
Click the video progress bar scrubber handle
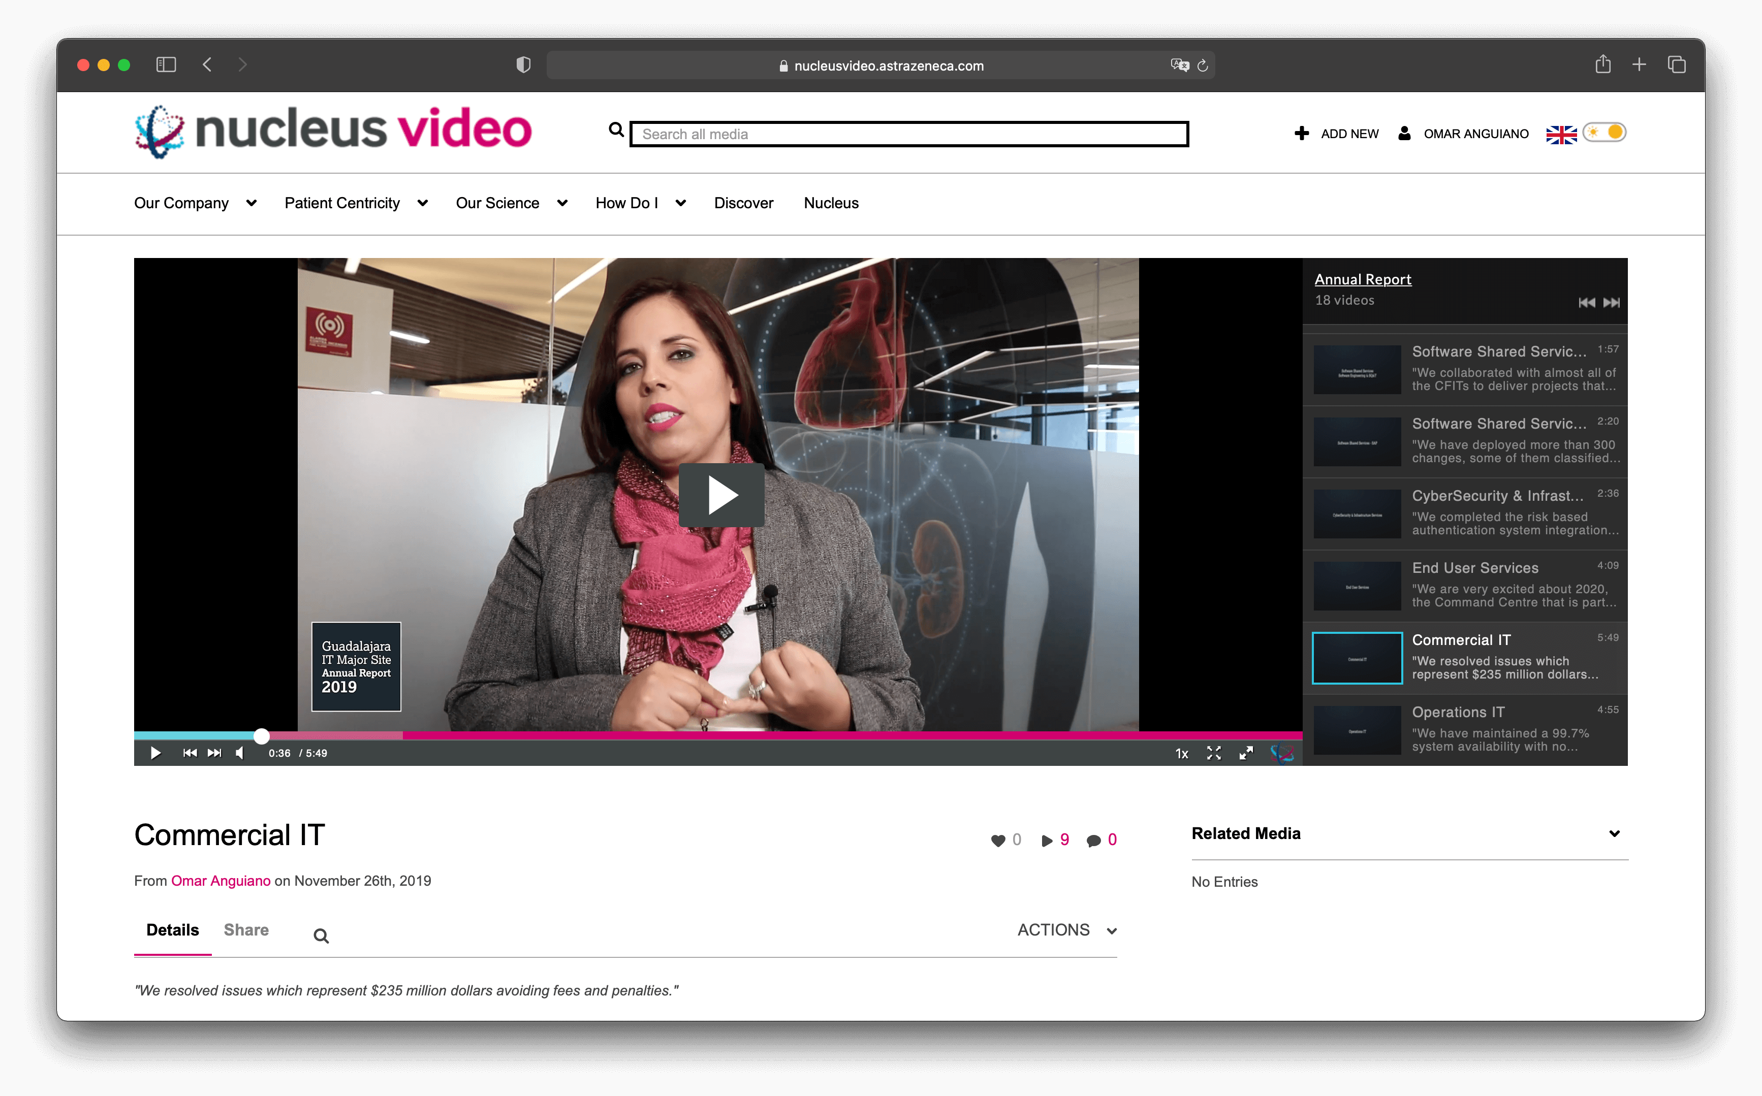click(x=262, y=736)
